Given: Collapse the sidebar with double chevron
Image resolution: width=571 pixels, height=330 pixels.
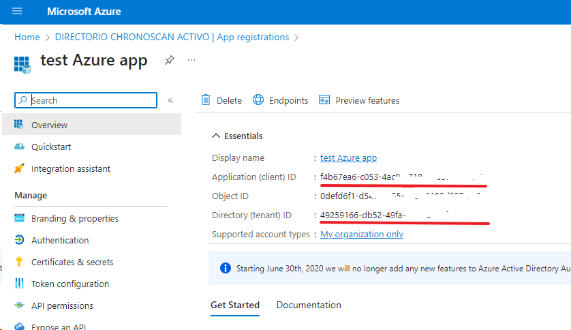Looking at the screenshot, I should [170, 100].
